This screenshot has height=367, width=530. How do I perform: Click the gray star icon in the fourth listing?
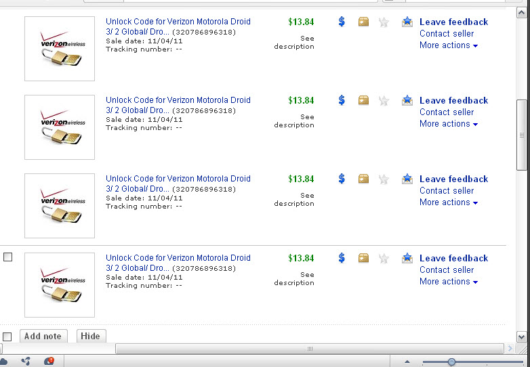[x=384, y=258]
